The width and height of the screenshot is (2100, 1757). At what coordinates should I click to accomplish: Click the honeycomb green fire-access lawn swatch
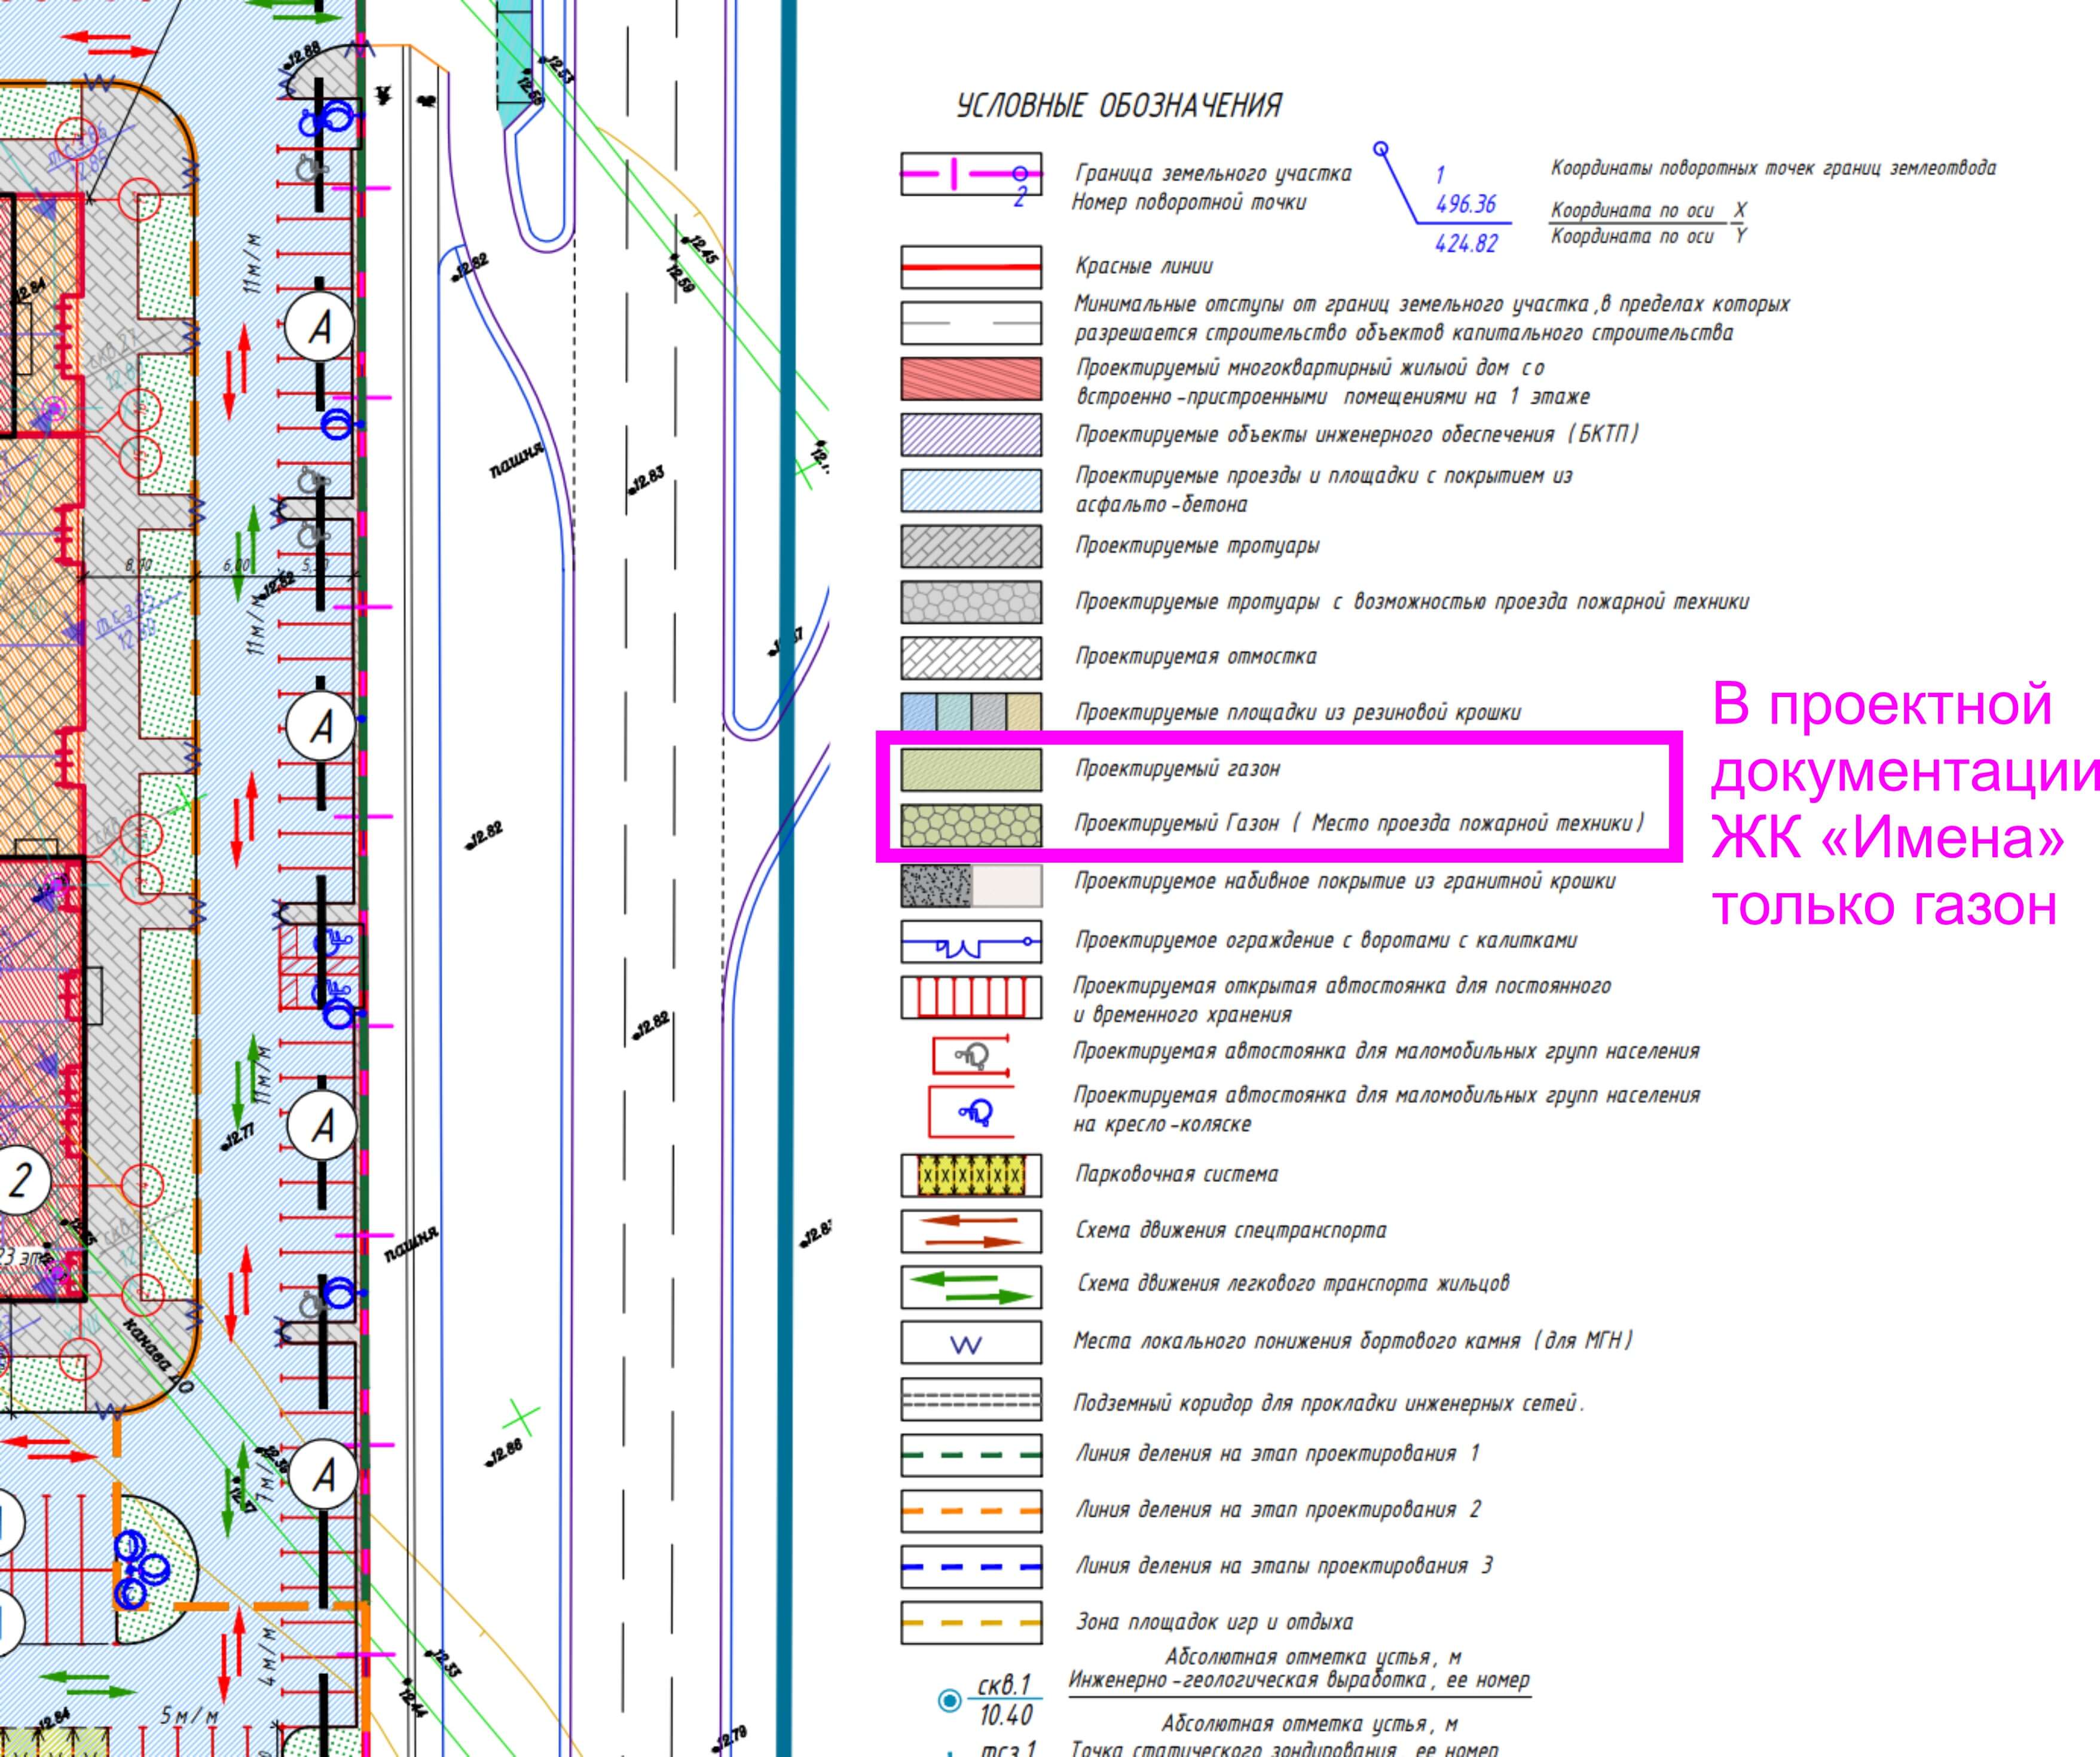click(971, 827)
